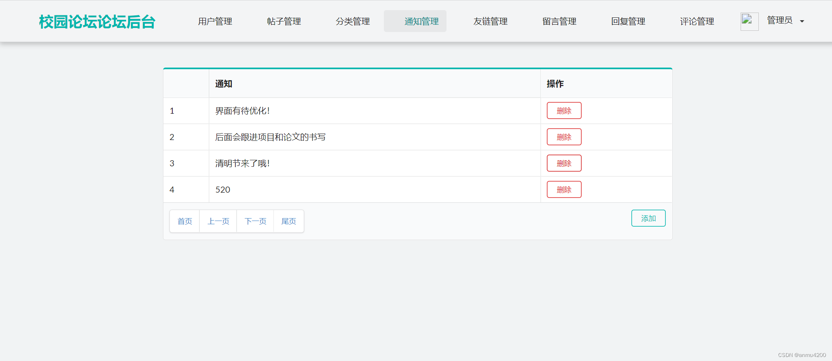
Task: Select the notice text 520
Action: [223, 190]
